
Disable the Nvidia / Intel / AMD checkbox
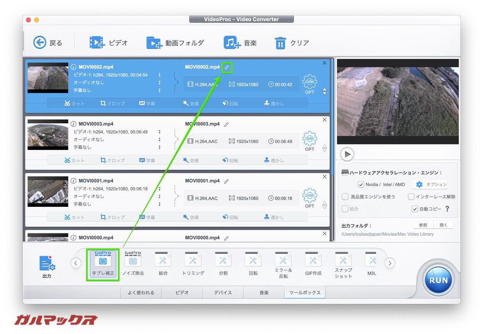coord(361,185)
